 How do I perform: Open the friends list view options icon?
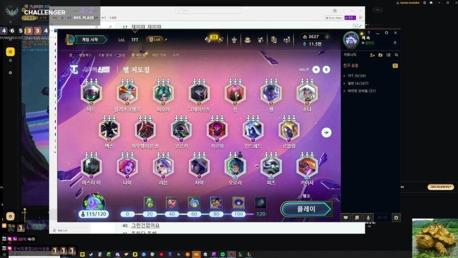(389, 55)
